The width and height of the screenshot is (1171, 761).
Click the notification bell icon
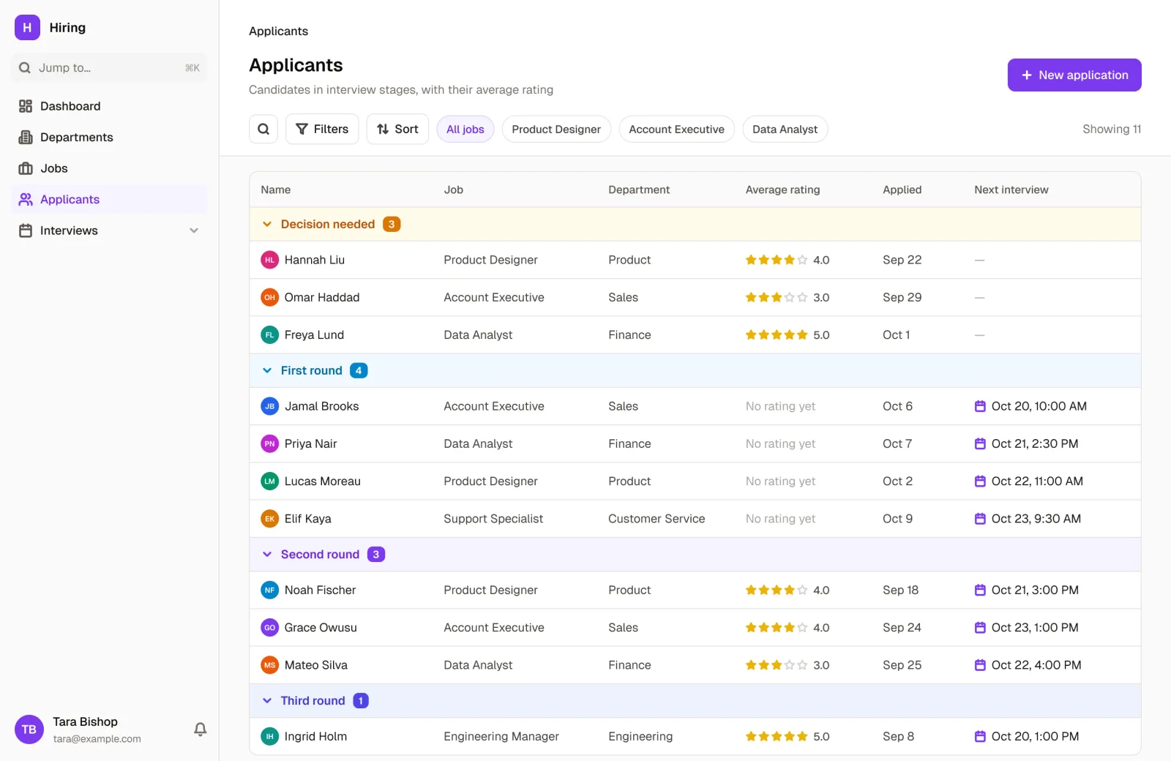click(x=200, y=729)
